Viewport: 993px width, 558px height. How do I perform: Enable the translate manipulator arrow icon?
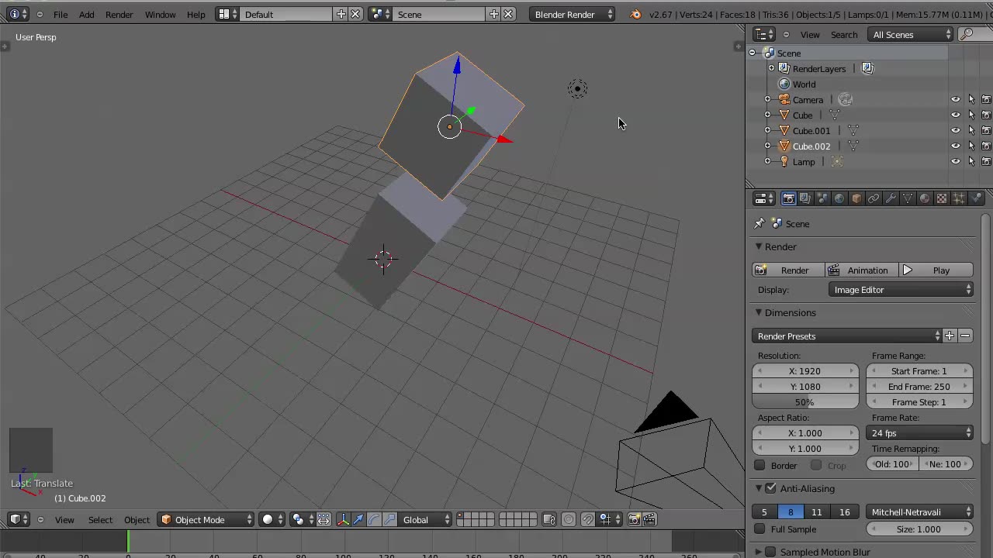358,519
